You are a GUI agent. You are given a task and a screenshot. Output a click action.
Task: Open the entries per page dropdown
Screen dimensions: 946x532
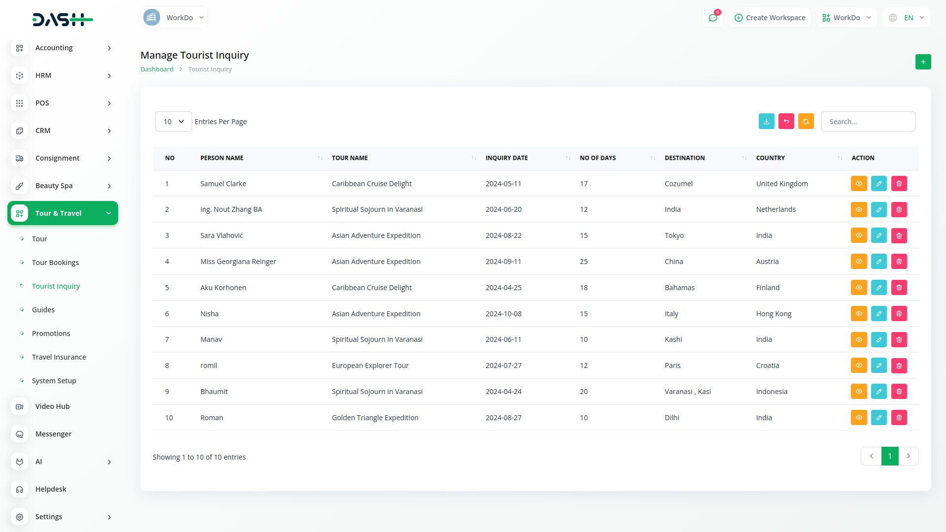(173, 122)
